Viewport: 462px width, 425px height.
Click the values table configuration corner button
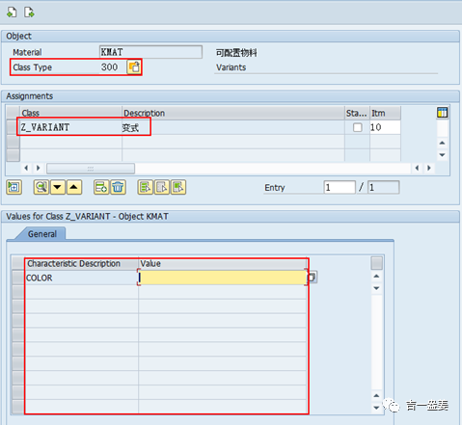tap(376, 263)
